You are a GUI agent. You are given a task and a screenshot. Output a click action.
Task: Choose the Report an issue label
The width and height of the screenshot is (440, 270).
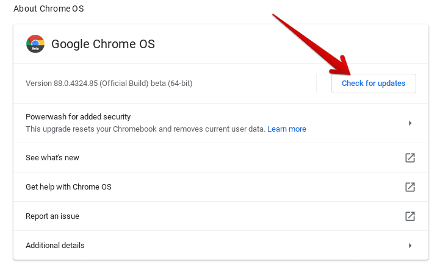52,216
